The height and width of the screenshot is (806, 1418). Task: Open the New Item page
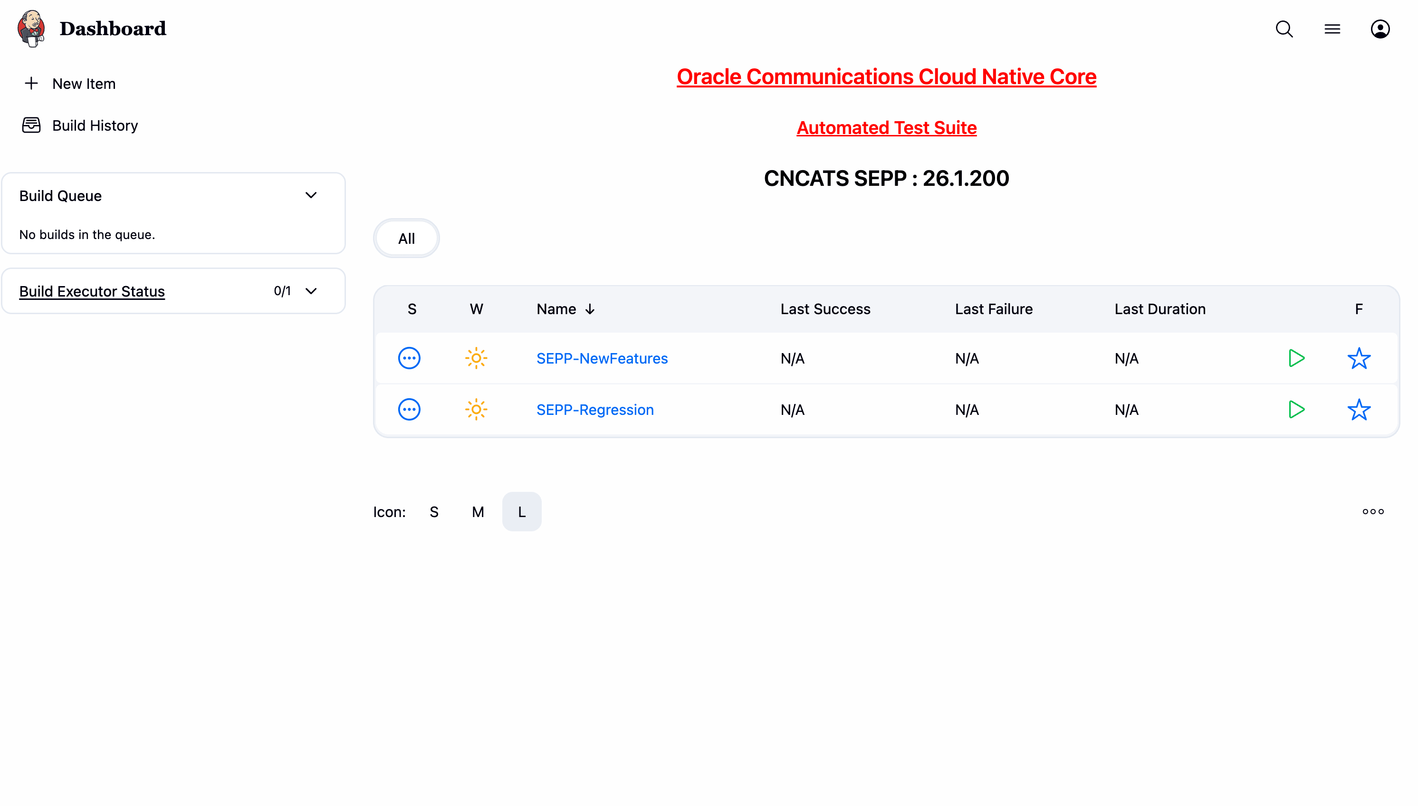84,84
